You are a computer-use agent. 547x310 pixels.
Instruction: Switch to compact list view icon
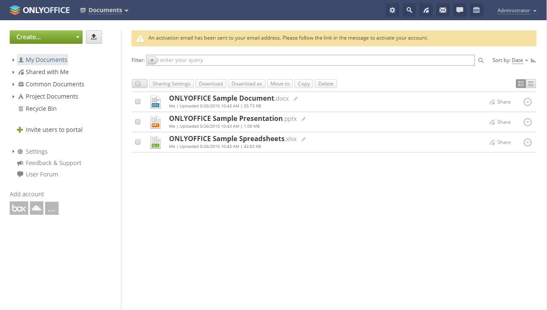pyautogui.click(x=531, y=84)
